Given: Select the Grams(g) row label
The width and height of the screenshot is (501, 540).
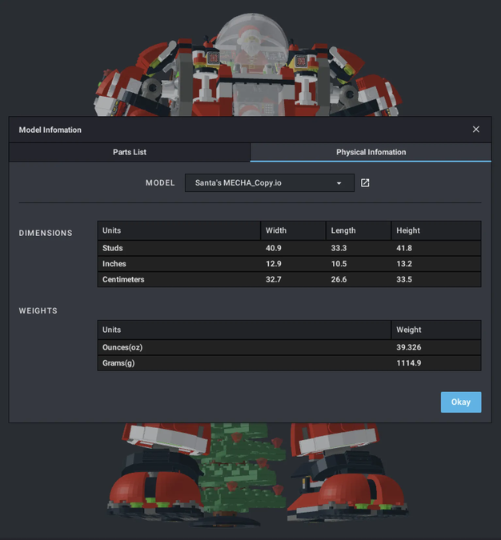Looking at the screenshot, I should tap(120, 363).
